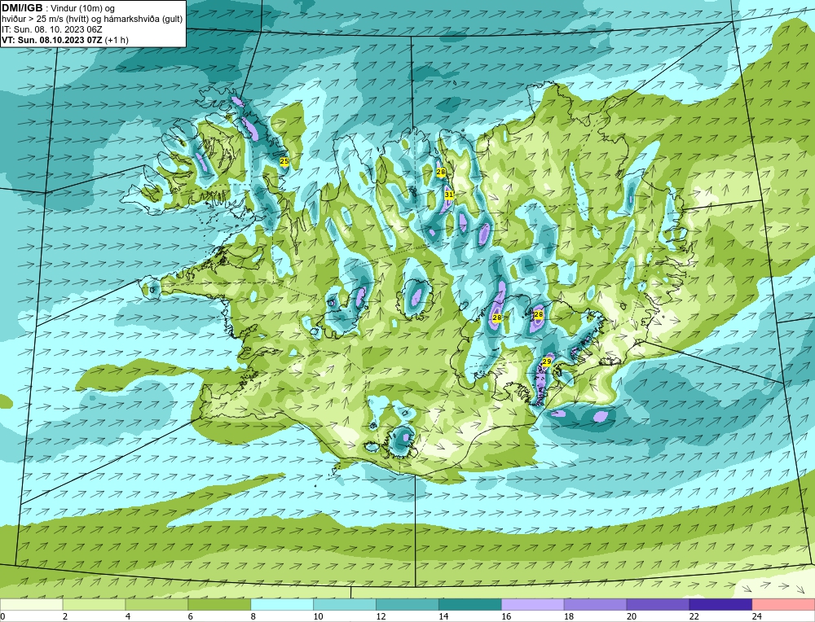Click the 12–14 m/s teal legend swatch
The image size is (815, 622).
click(407, 604)
